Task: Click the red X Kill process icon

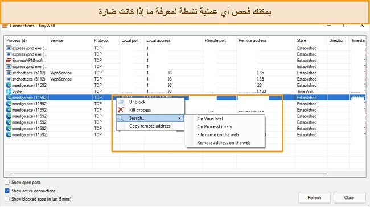Action: [121, 110]
